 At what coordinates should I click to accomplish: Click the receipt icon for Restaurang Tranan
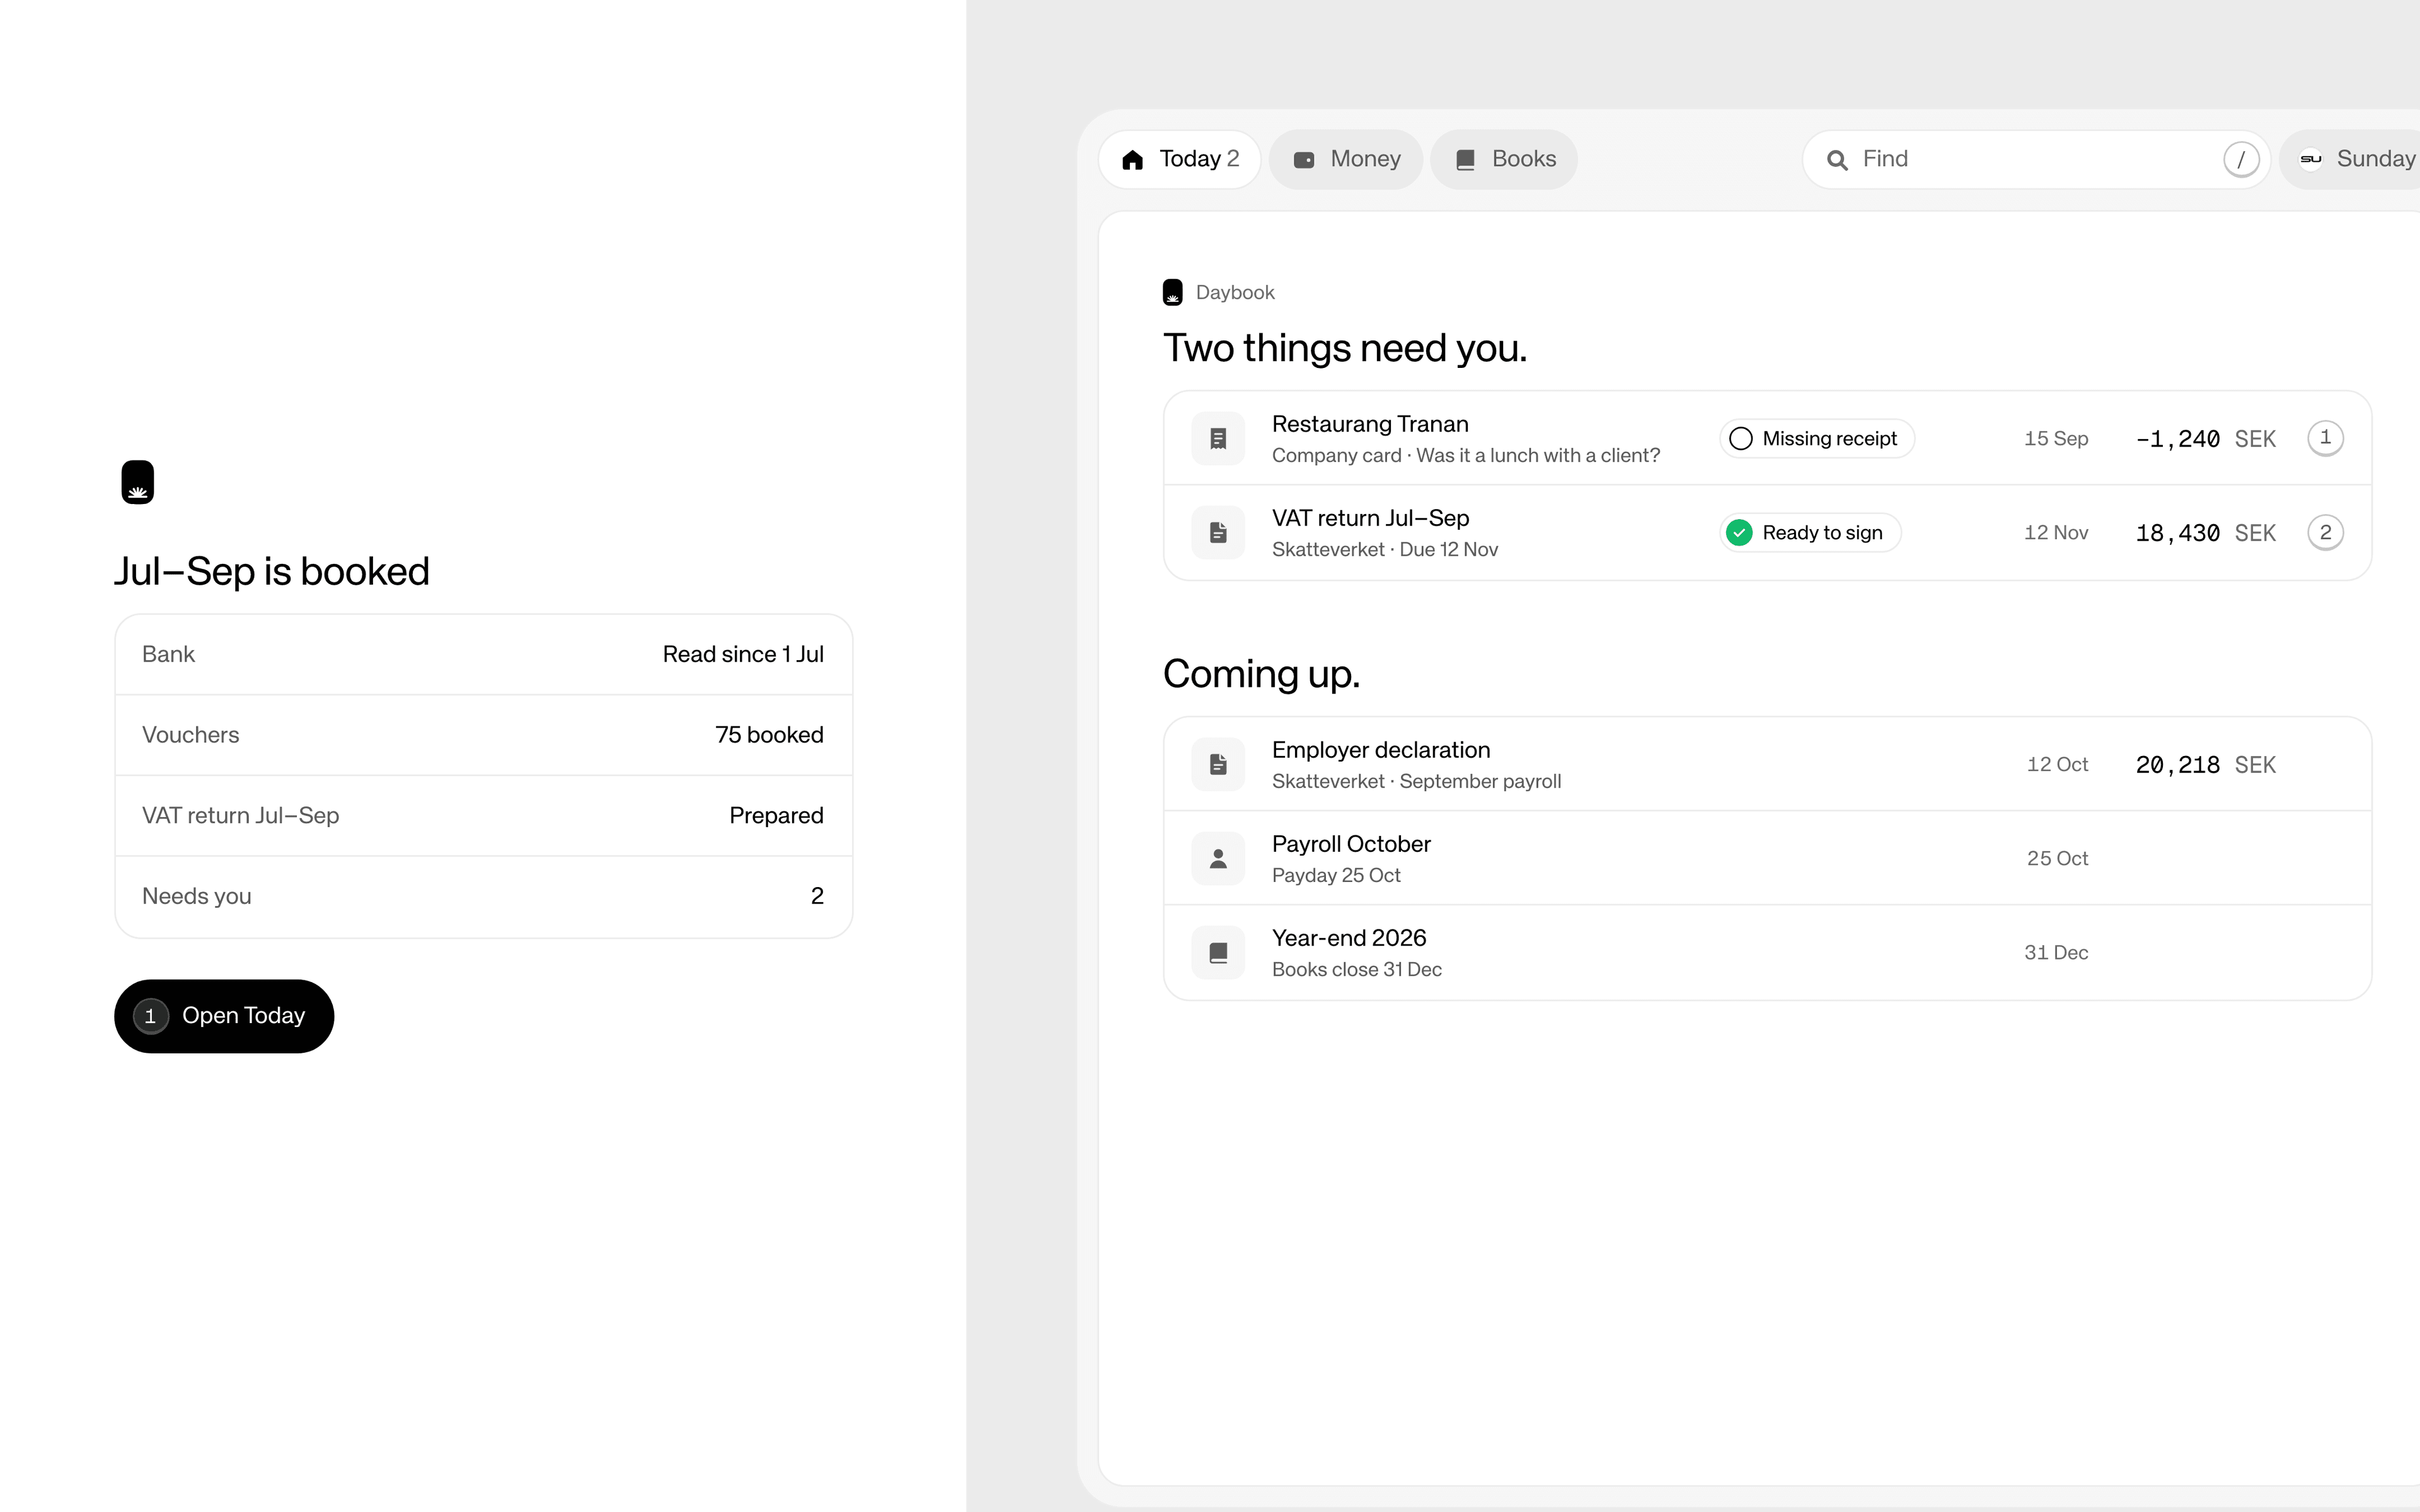pos(1218,438)
